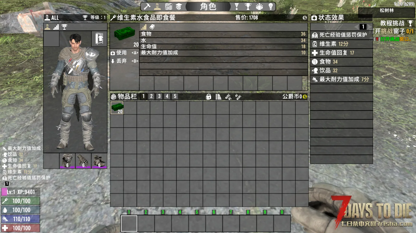
Task: Click the health bar with plus icon
Action: (x=21, y=228)
